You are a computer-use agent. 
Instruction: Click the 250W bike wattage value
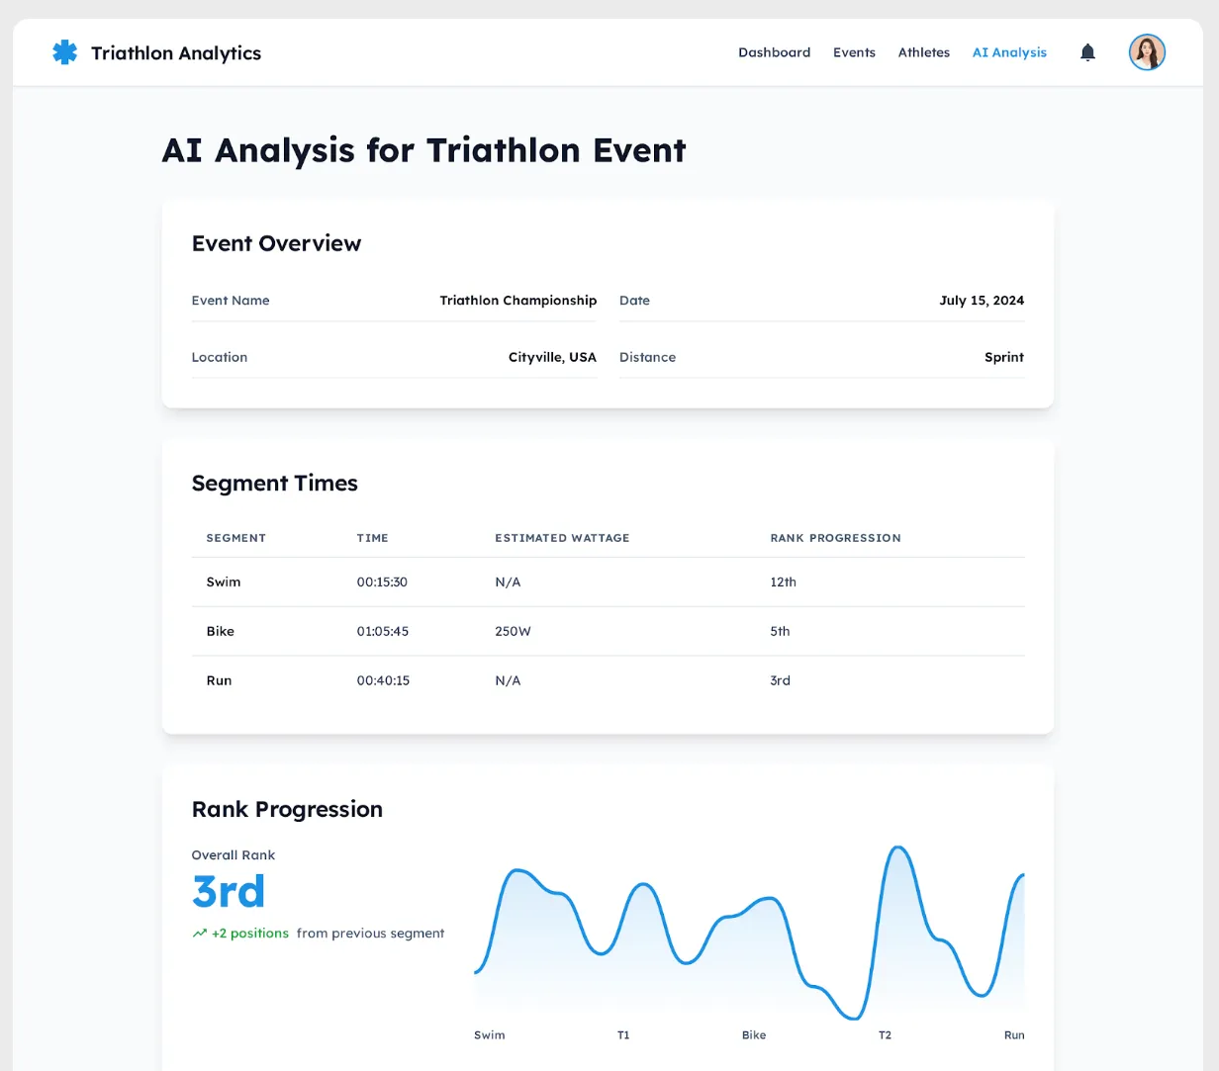point(513,632)
